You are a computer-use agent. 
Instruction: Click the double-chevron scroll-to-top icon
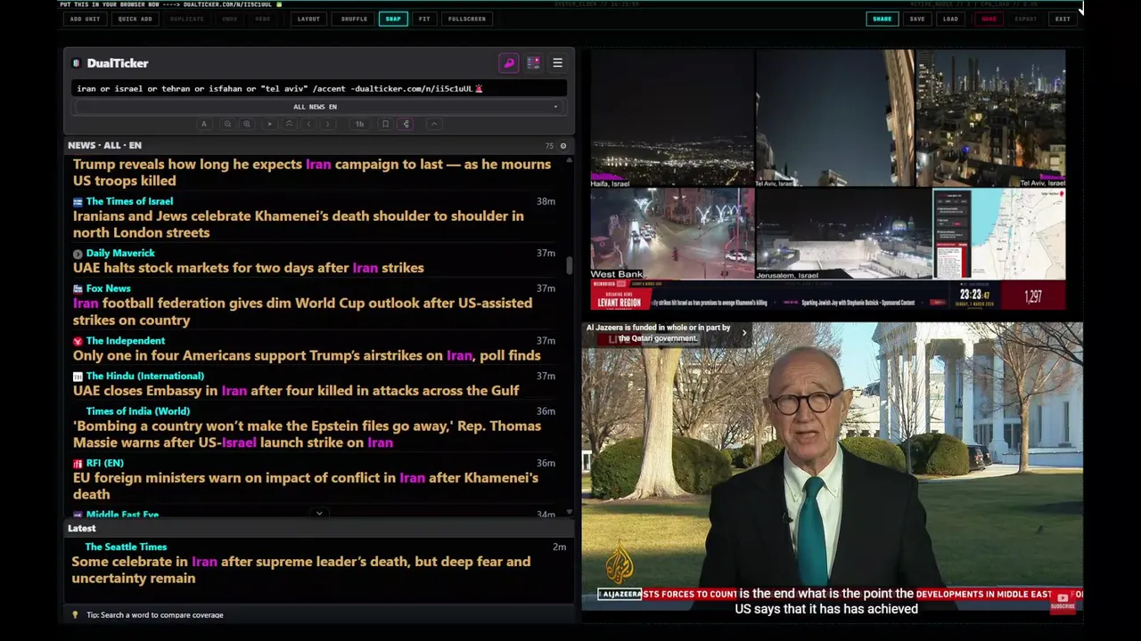tap(289, 124)
